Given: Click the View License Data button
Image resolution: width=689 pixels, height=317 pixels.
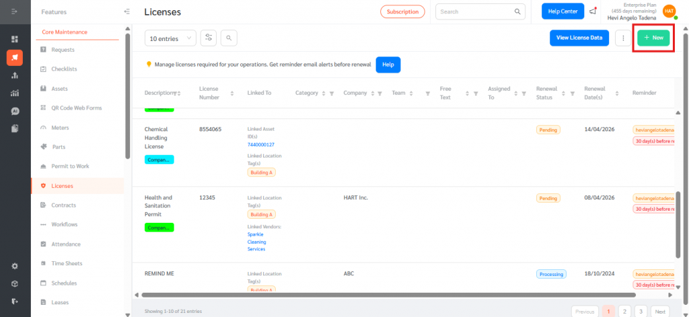Looking at the screenshot, I should (578, 38).
